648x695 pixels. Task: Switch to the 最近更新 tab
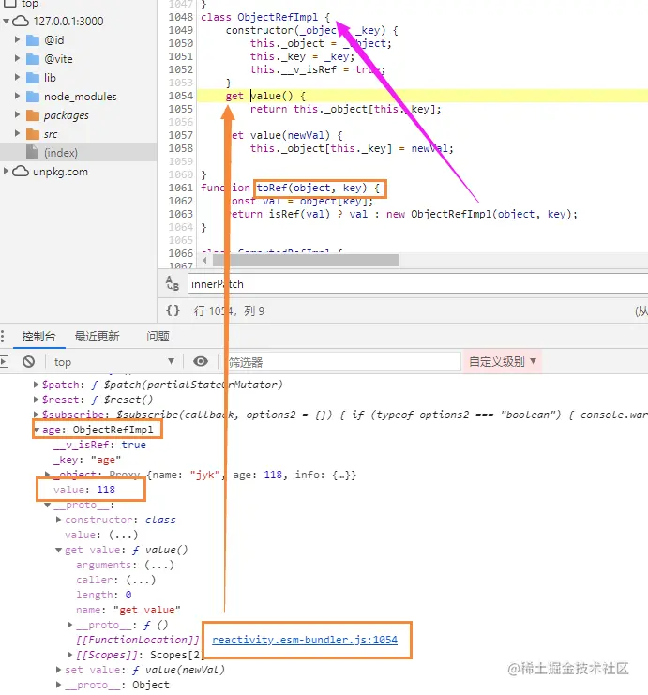coord(98,337)
